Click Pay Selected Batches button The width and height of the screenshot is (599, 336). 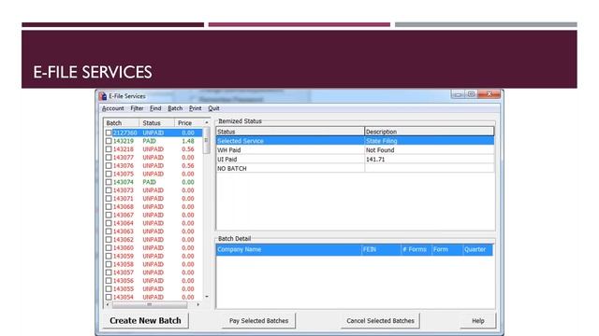click(x=258, y=321)
